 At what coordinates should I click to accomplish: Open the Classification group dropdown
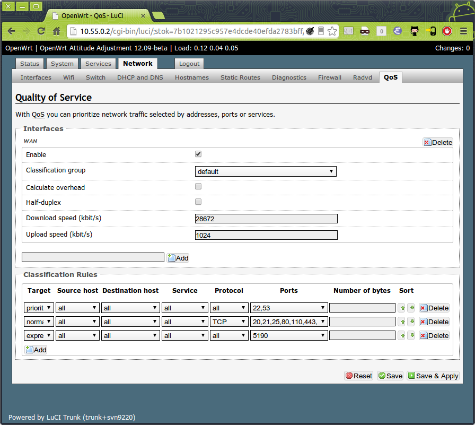(266, 171)
